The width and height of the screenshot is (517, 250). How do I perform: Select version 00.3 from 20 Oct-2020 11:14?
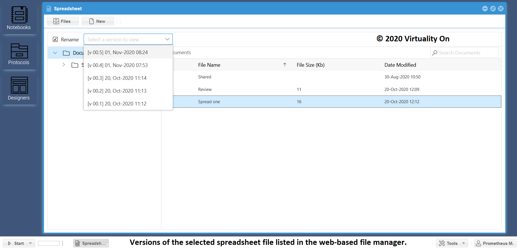coord(128,78)
